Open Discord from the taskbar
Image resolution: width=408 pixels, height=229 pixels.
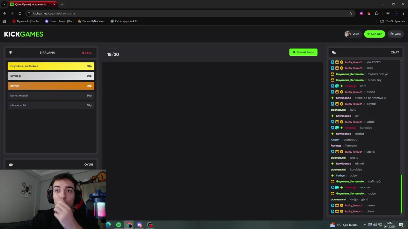click(x=139, y=225)
